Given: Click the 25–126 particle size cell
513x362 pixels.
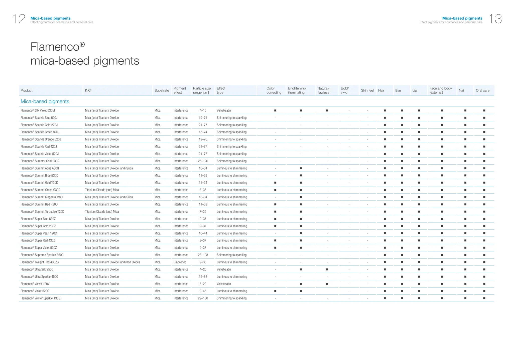Looking at the screenshot, I should coord(203,161).
